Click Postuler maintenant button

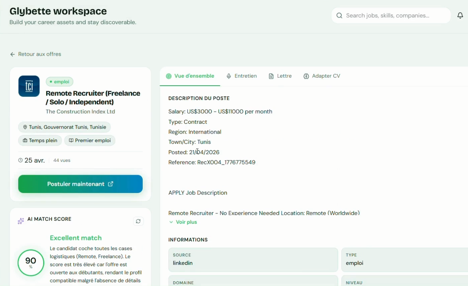tap(81, 184)
